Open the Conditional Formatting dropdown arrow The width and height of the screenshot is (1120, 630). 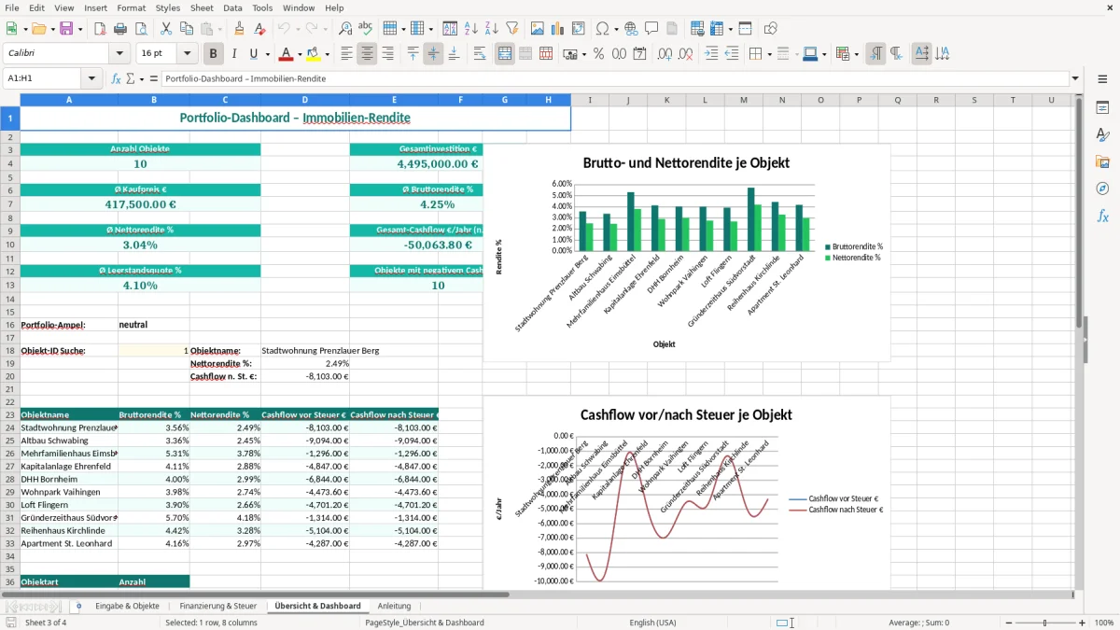coord(856,54)
